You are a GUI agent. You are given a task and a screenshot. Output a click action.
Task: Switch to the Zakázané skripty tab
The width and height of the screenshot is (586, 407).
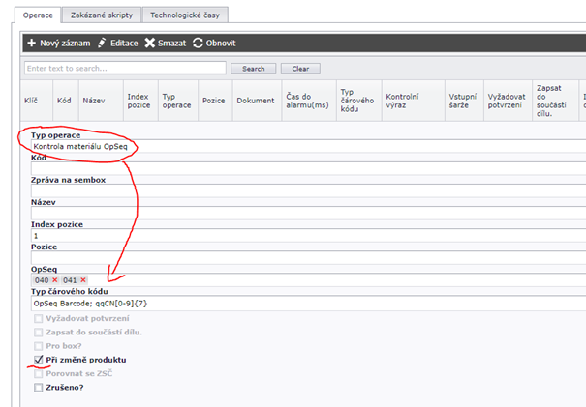coord(102,15)
